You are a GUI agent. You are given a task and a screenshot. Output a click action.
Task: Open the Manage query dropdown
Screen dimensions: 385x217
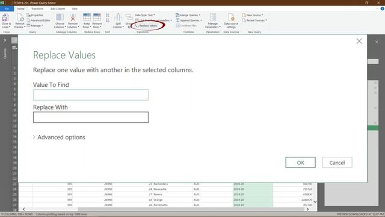35,25
